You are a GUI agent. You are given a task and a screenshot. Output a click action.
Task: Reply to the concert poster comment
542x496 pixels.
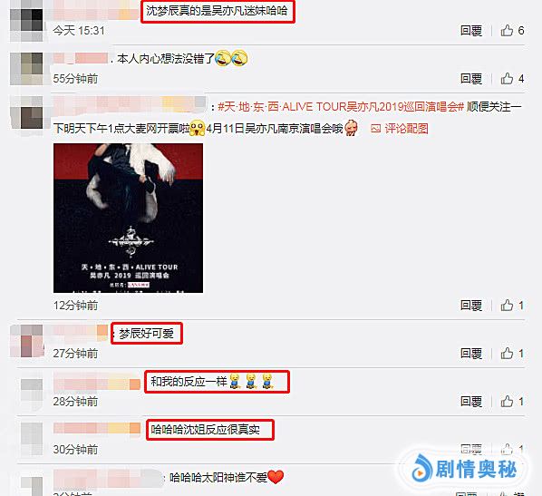click(470, 305)
